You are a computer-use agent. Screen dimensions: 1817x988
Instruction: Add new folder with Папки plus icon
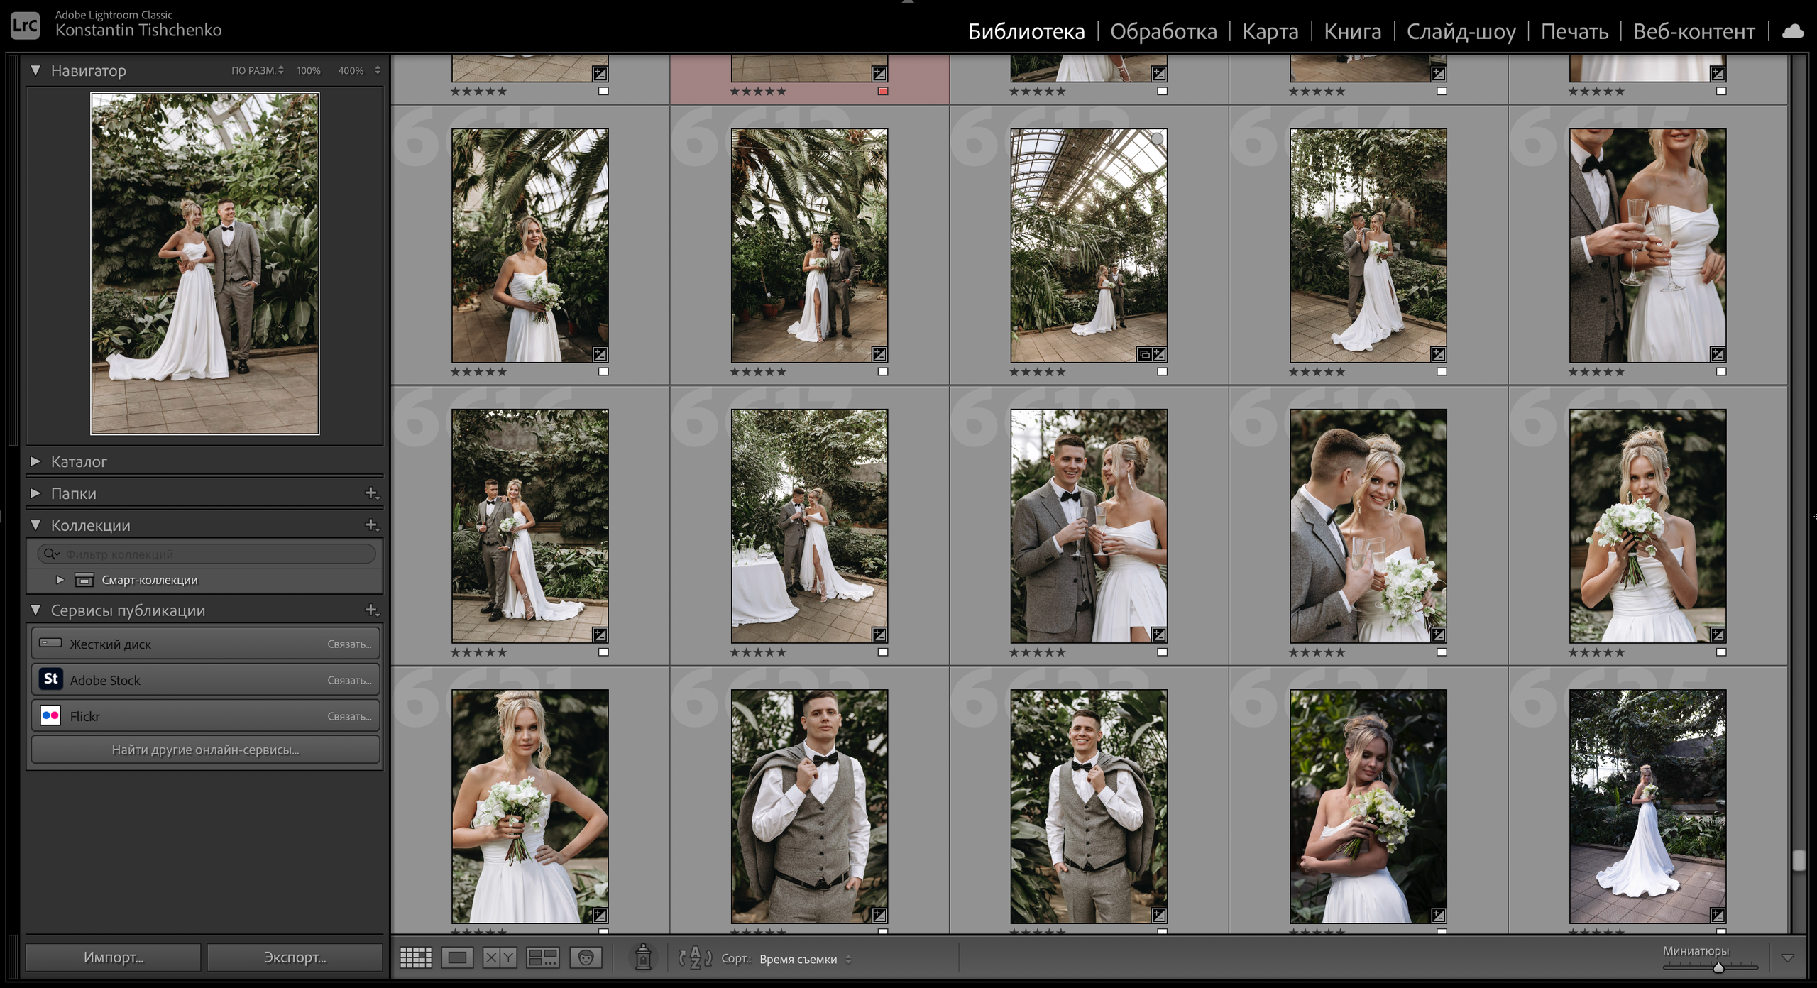tap(371, 493)
